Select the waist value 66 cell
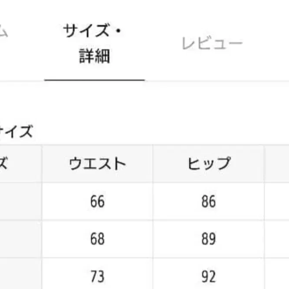Viewport: 289px width, 289px height. (x=98, y=201)
